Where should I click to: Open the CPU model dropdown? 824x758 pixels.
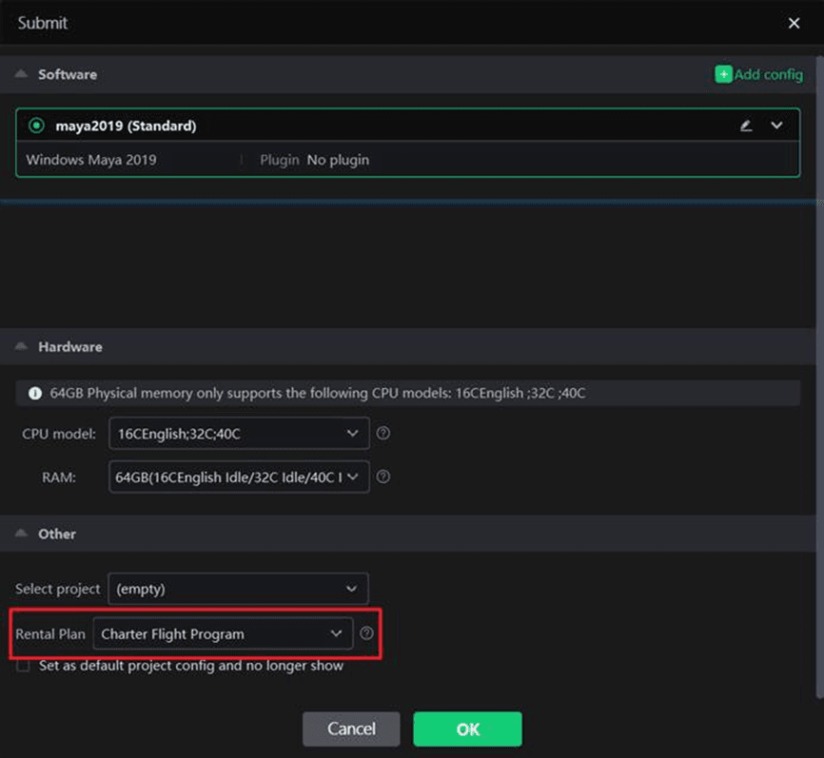coord(238,433)
